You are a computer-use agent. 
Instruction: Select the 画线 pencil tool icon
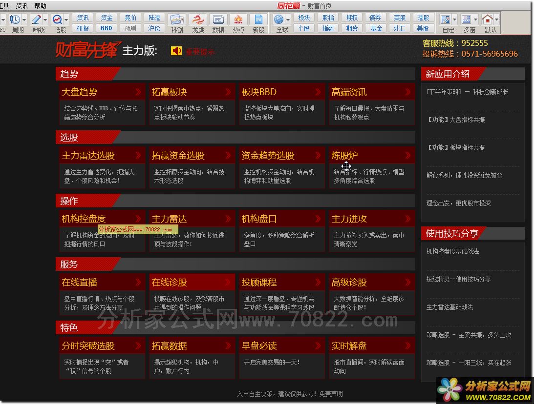[36, 20]
